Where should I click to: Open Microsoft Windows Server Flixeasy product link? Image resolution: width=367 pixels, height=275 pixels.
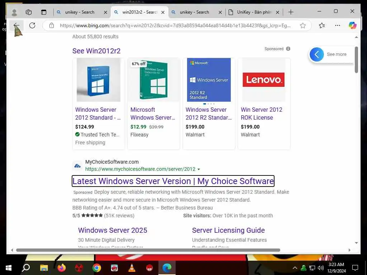153,114
